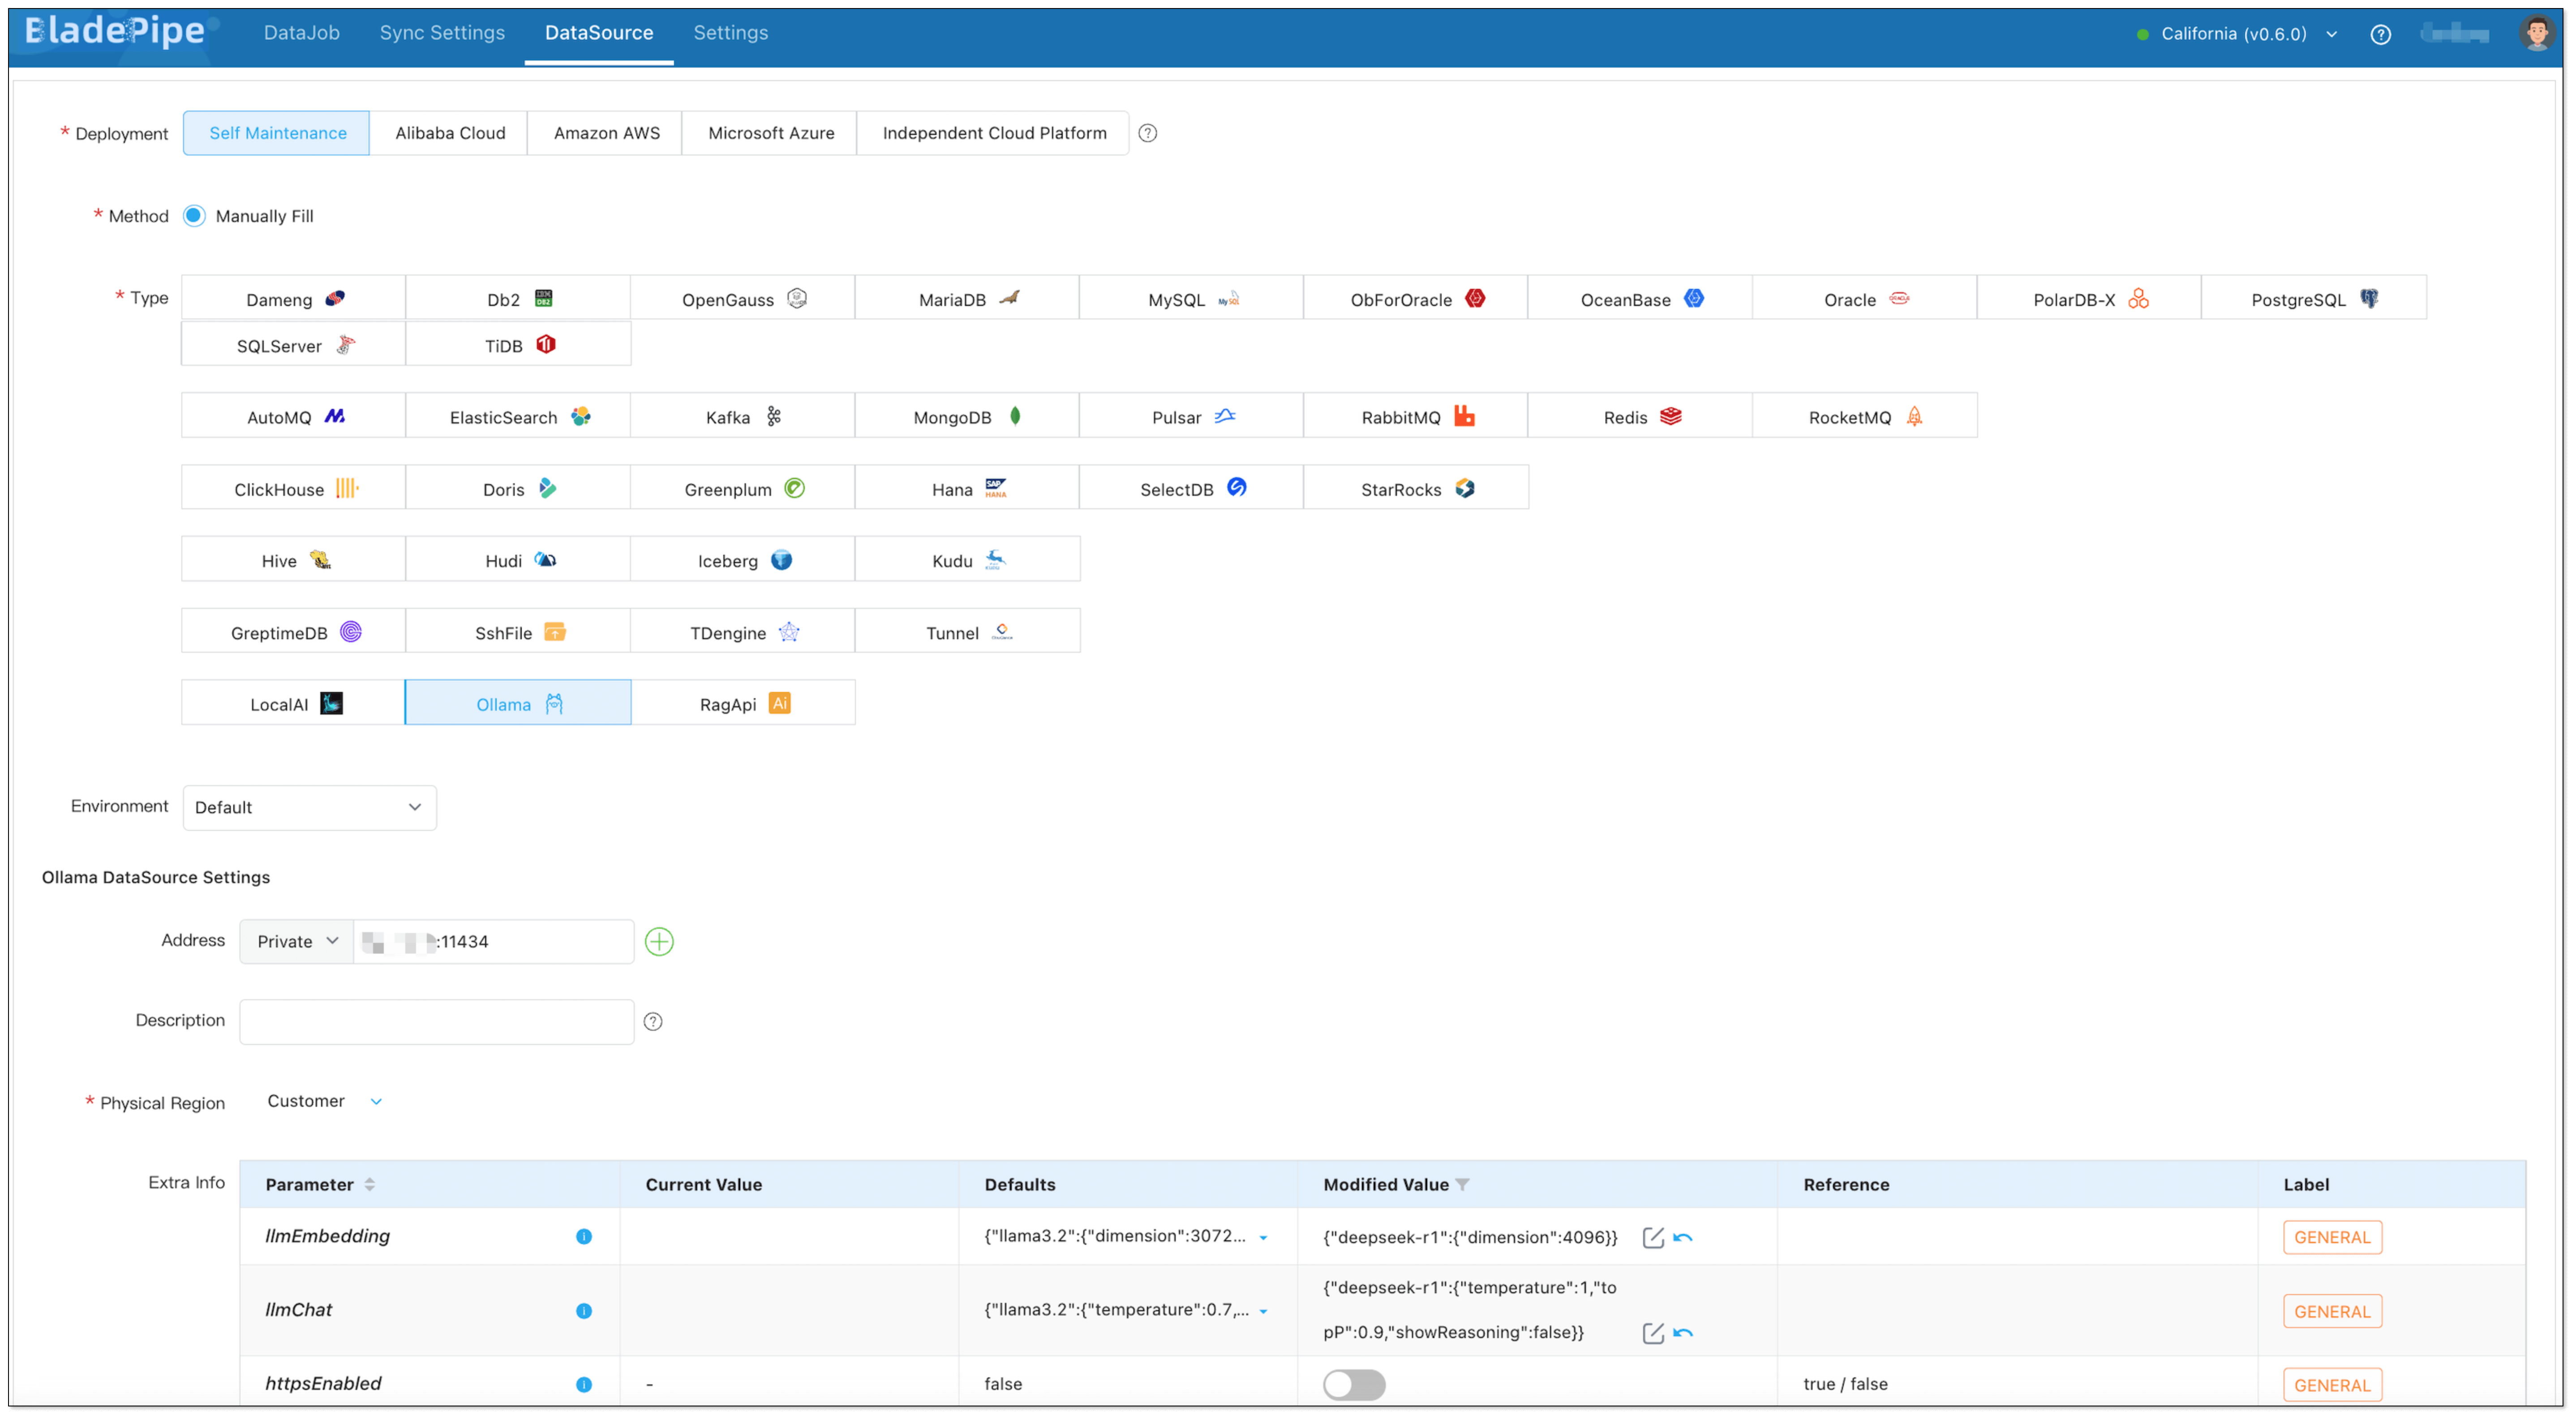Click the green plus icon beside Address

[x=659, y=941]
